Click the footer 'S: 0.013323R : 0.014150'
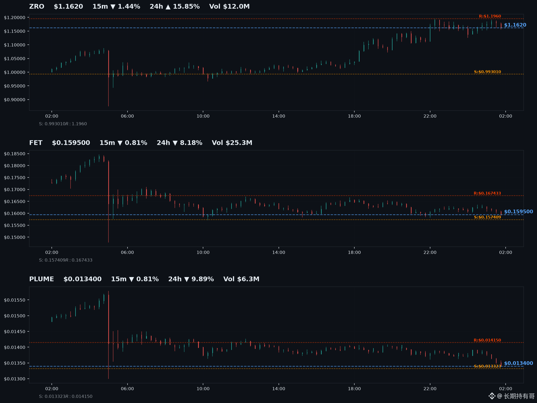Image resolution: width=537 pixels, height=403 pixels. pos(66,396)
